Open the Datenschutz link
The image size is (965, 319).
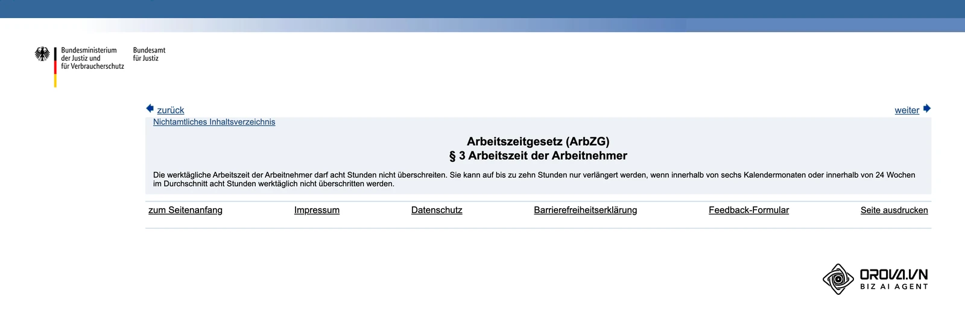[437, 210]
